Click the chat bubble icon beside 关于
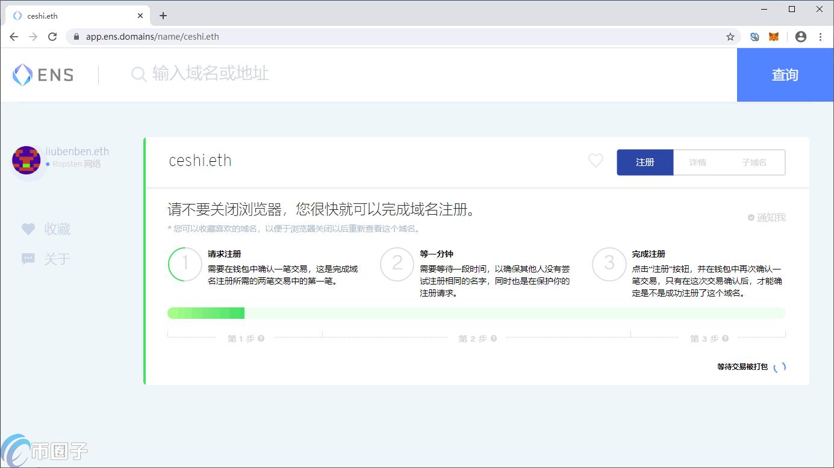Viewport: 834px width, 468px height. pos(28,259)
